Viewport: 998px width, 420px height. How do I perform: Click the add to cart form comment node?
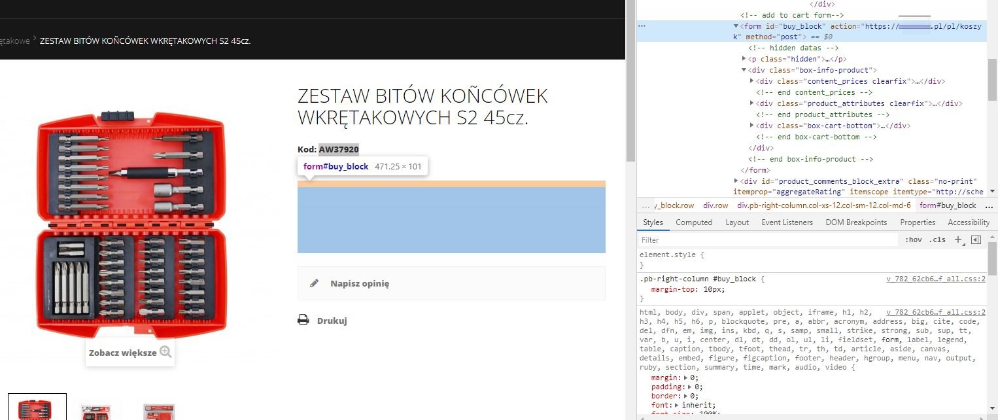[x=792, y=15]
